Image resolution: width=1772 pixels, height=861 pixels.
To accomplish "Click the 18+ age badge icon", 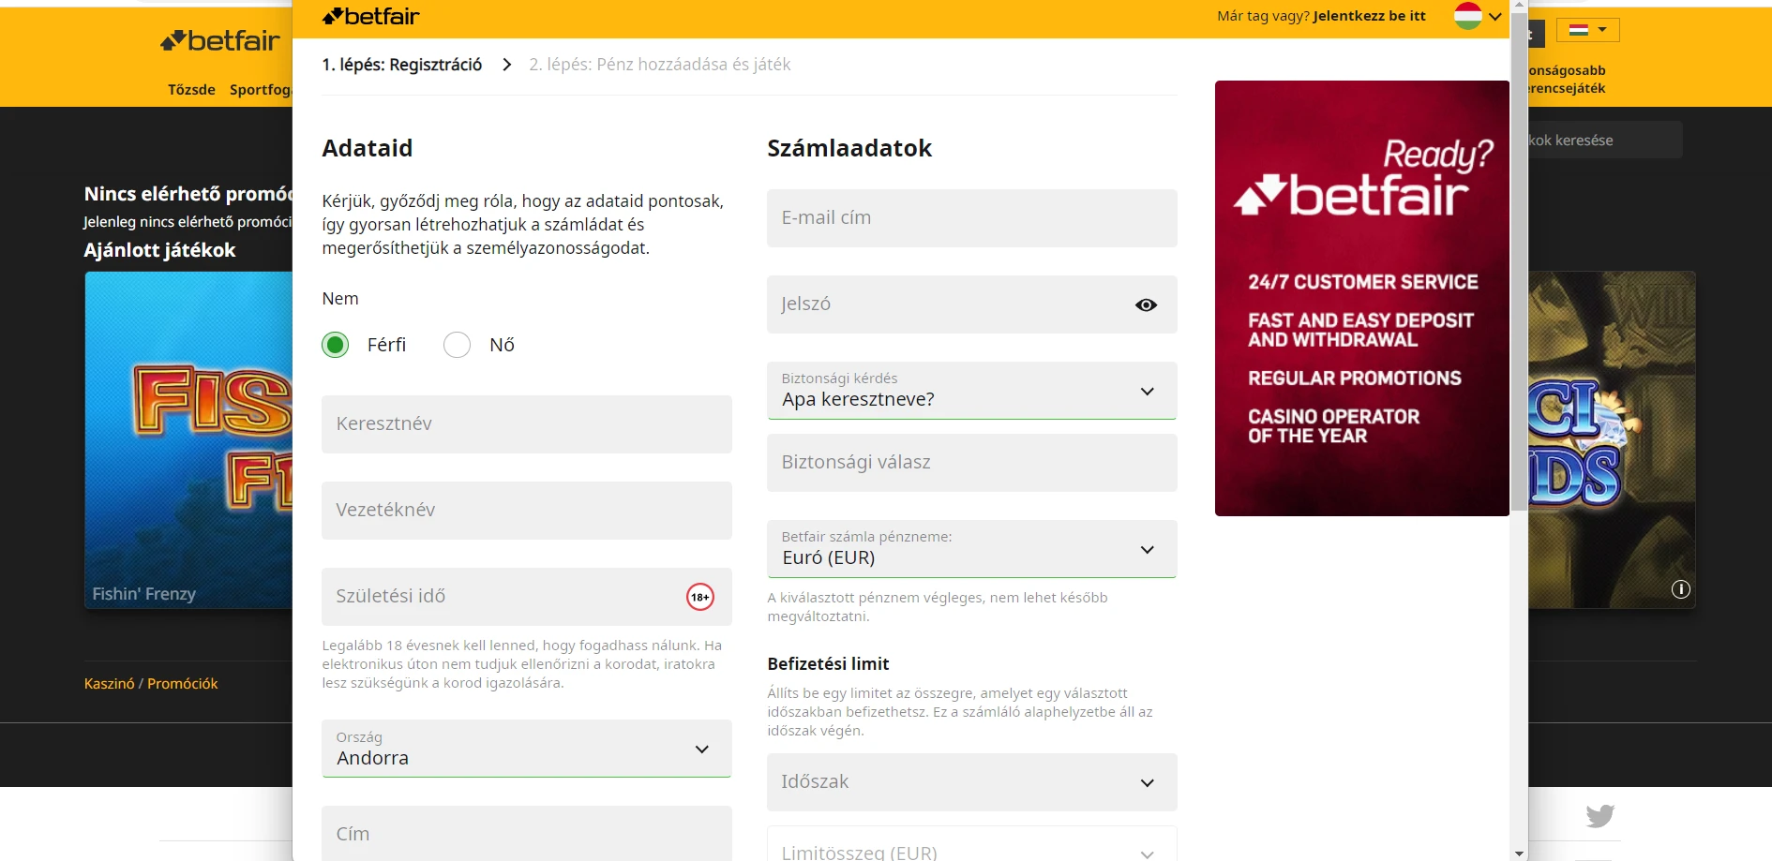I will pos(700,597).
